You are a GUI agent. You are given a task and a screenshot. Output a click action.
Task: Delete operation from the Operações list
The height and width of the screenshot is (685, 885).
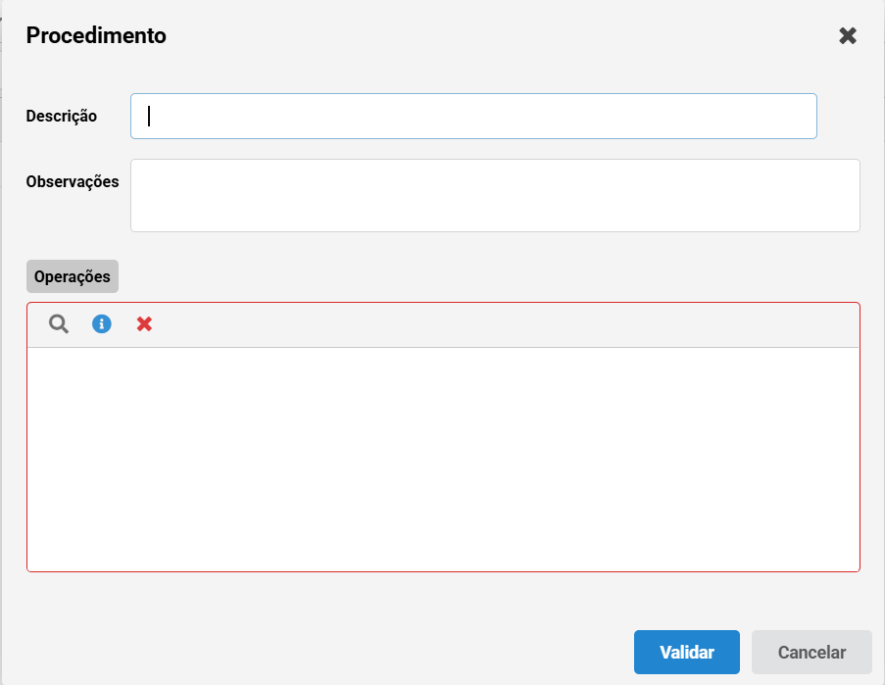[144, 323]
